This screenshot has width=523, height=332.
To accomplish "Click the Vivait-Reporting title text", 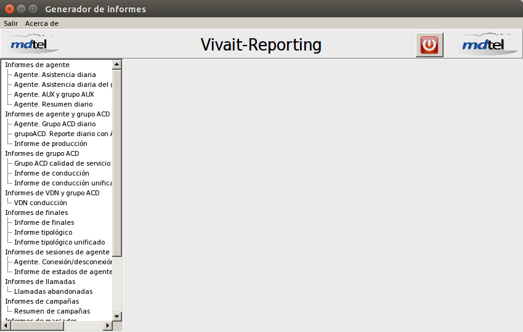I will tap(261, 45).
